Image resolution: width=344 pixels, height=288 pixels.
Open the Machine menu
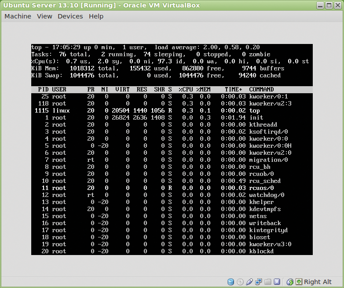point(18,16)
